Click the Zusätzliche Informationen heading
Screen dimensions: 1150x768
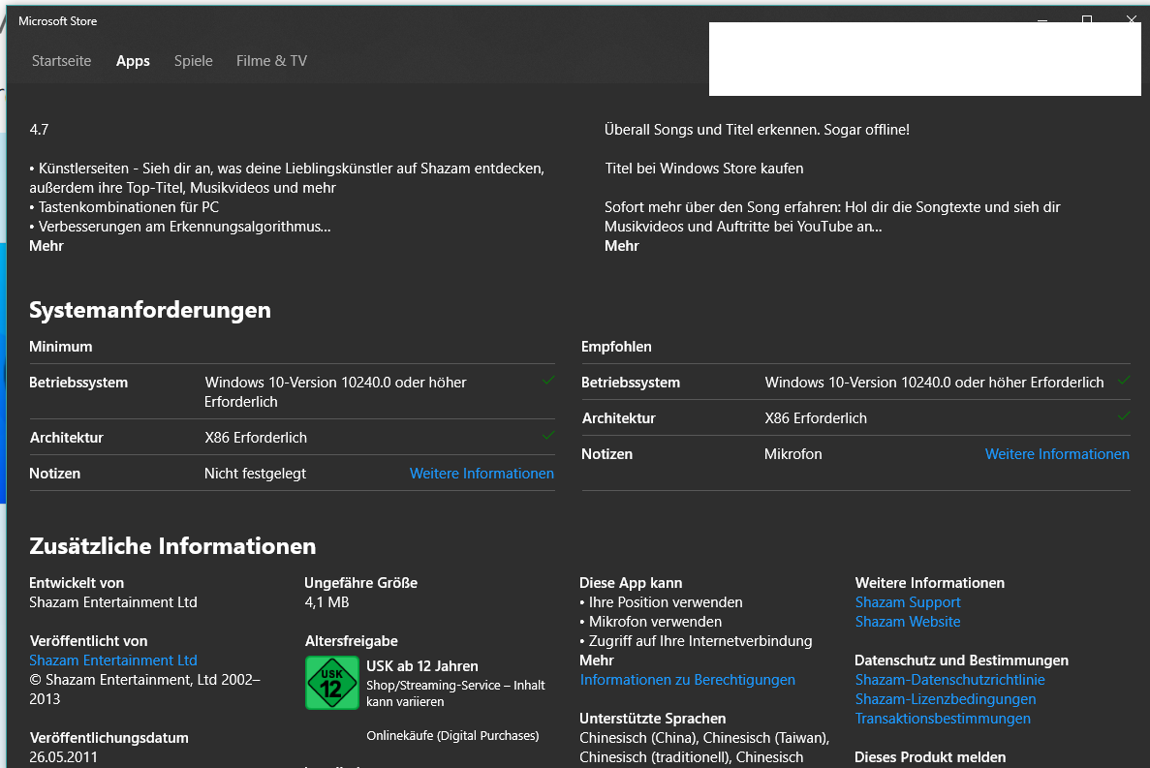coord(172,546)
